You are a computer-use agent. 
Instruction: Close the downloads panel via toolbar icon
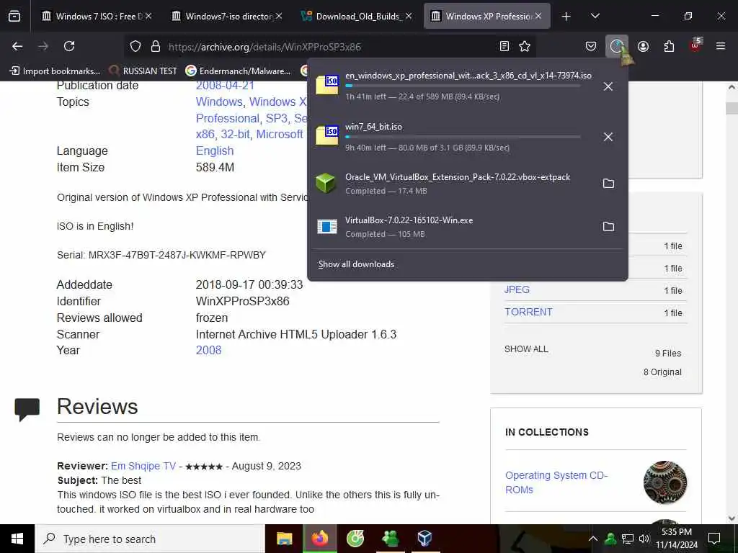pyautogui.click(x=617, y=46)
